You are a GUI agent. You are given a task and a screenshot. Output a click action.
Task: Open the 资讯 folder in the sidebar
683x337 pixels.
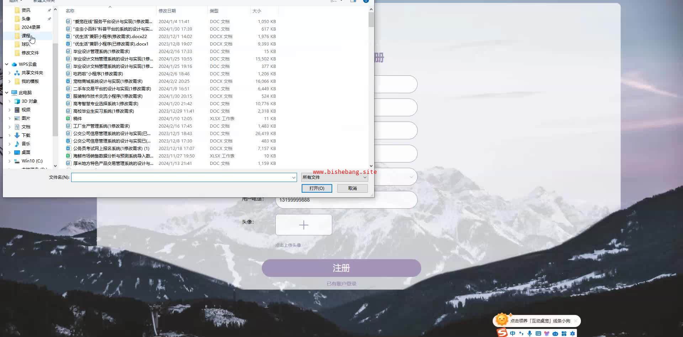tap(26, 10)
